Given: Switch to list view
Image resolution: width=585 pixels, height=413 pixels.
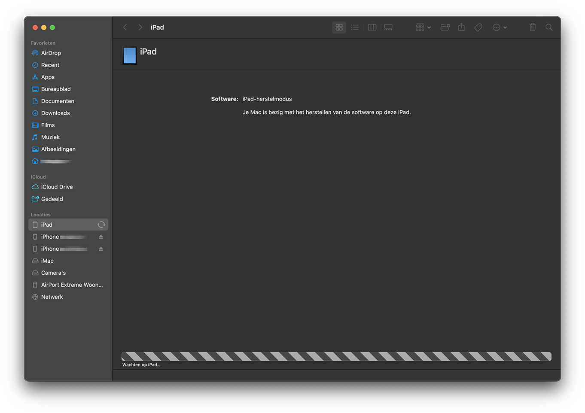Looking at the screenshot, I should [355, 27].
